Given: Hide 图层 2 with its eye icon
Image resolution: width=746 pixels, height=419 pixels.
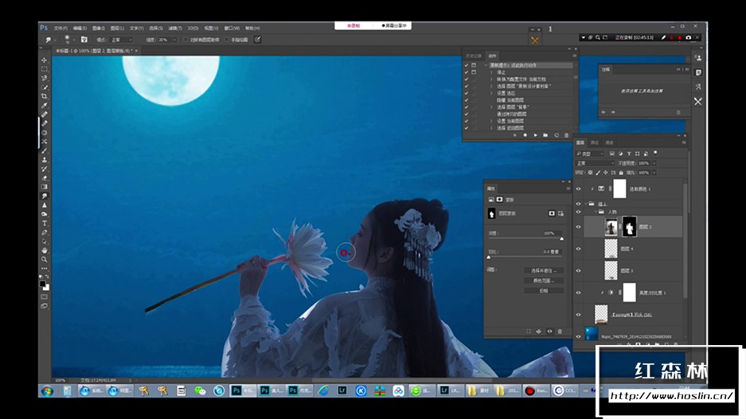Looking at the screenshot, I should tap(579, 227).
